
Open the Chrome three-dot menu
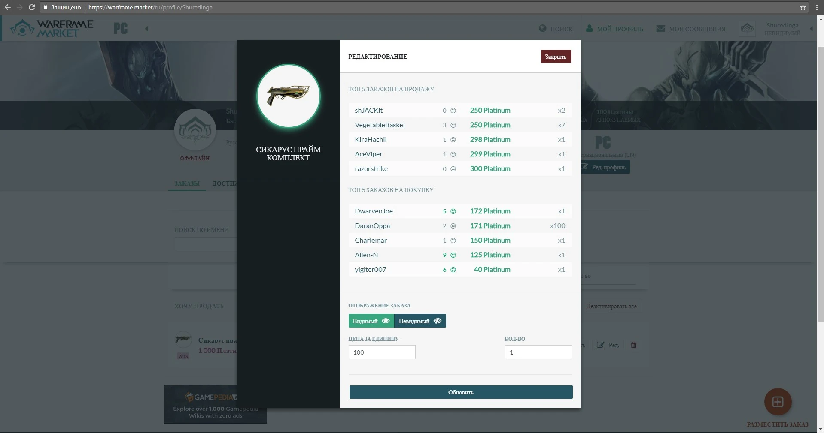click(x=817, y=7)
